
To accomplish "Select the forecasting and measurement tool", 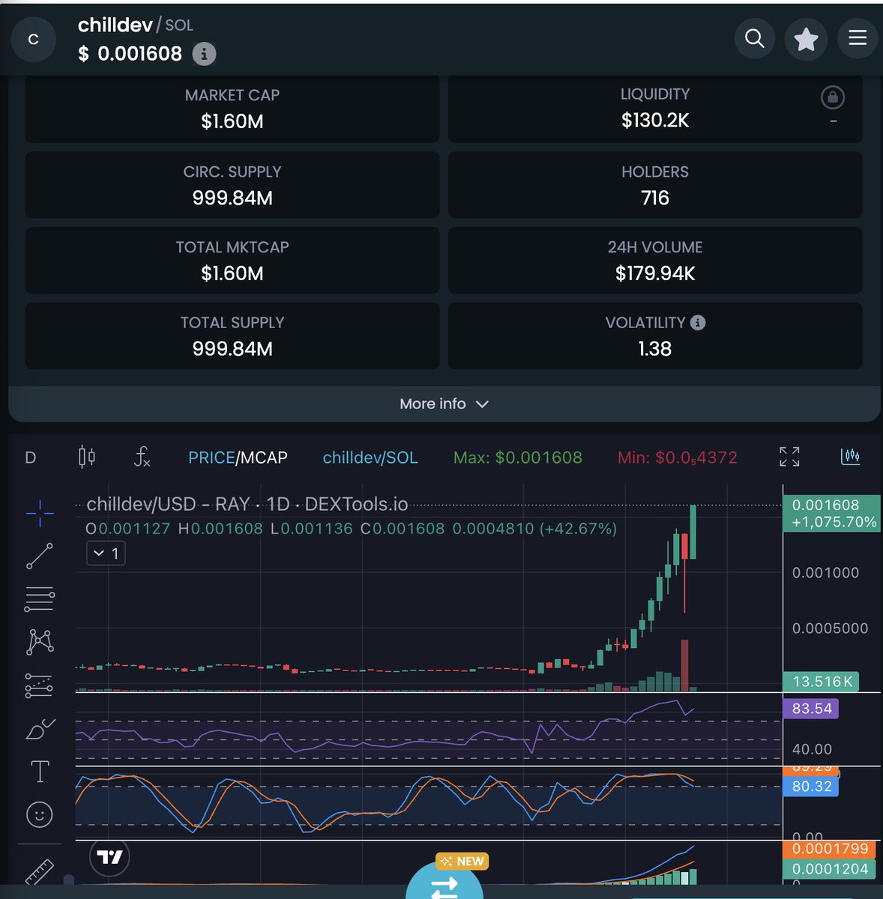I will point(40,685).
